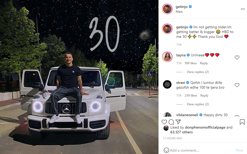Open emoji picker smiley icon
Screen dimensions: 247x154
pos(166,150)
